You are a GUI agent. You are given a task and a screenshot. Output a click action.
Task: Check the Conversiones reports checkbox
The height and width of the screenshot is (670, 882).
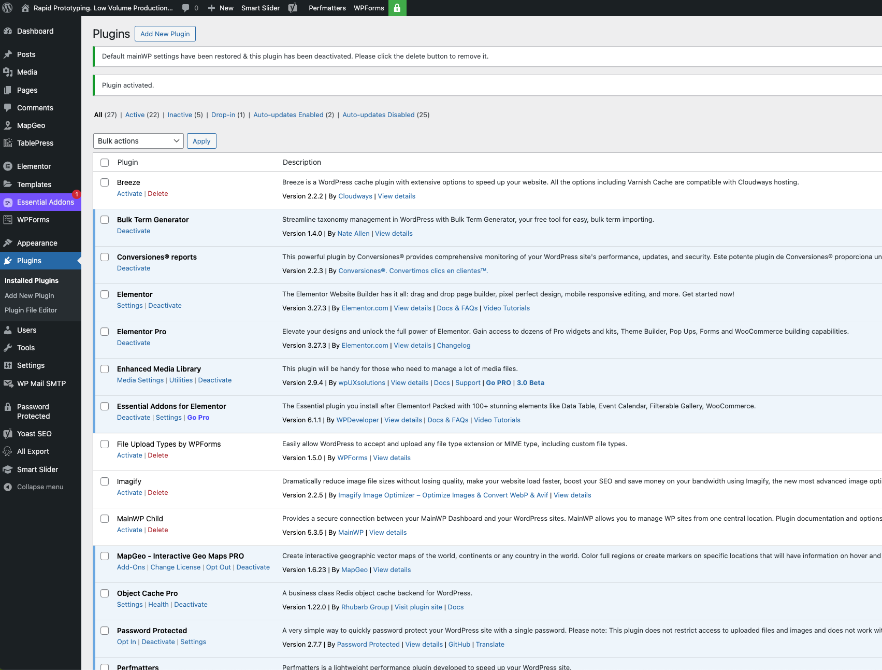[105, 257]
